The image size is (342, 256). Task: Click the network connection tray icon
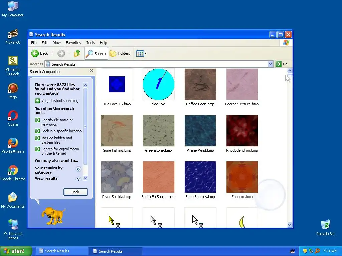pos(311,251)
